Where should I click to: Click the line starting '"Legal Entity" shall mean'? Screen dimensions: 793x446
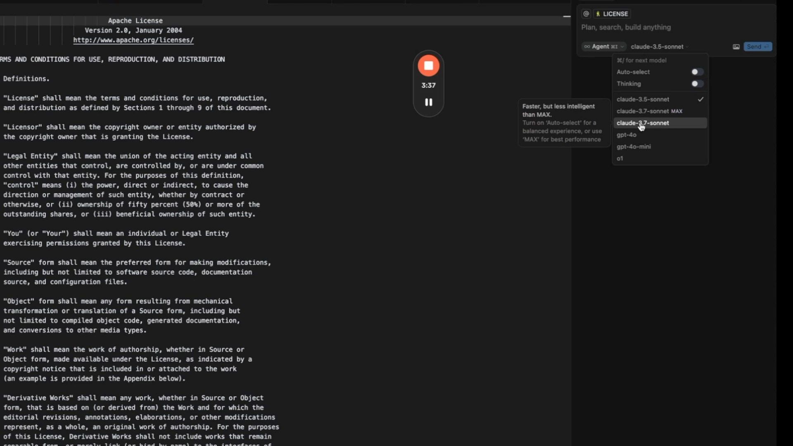pyautogui.click(x=128, y=156)
